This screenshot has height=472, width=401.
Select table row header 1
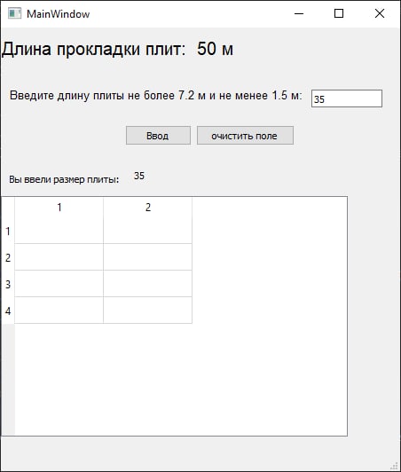pyautogui.click(x=8, y=231)
